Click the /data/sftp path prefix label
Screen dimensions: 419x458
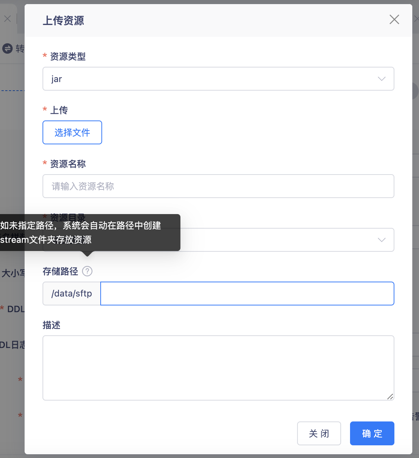click(x=72, y=294)
